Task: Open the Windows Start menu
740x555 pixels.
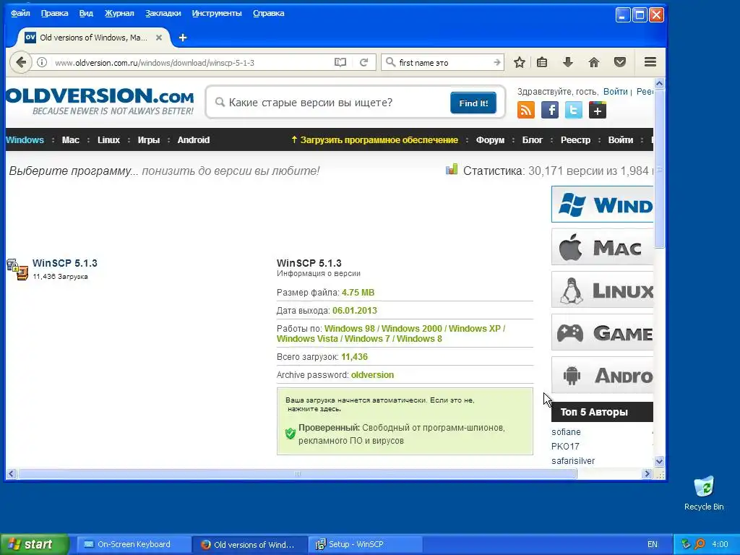Action: point(34,544)
